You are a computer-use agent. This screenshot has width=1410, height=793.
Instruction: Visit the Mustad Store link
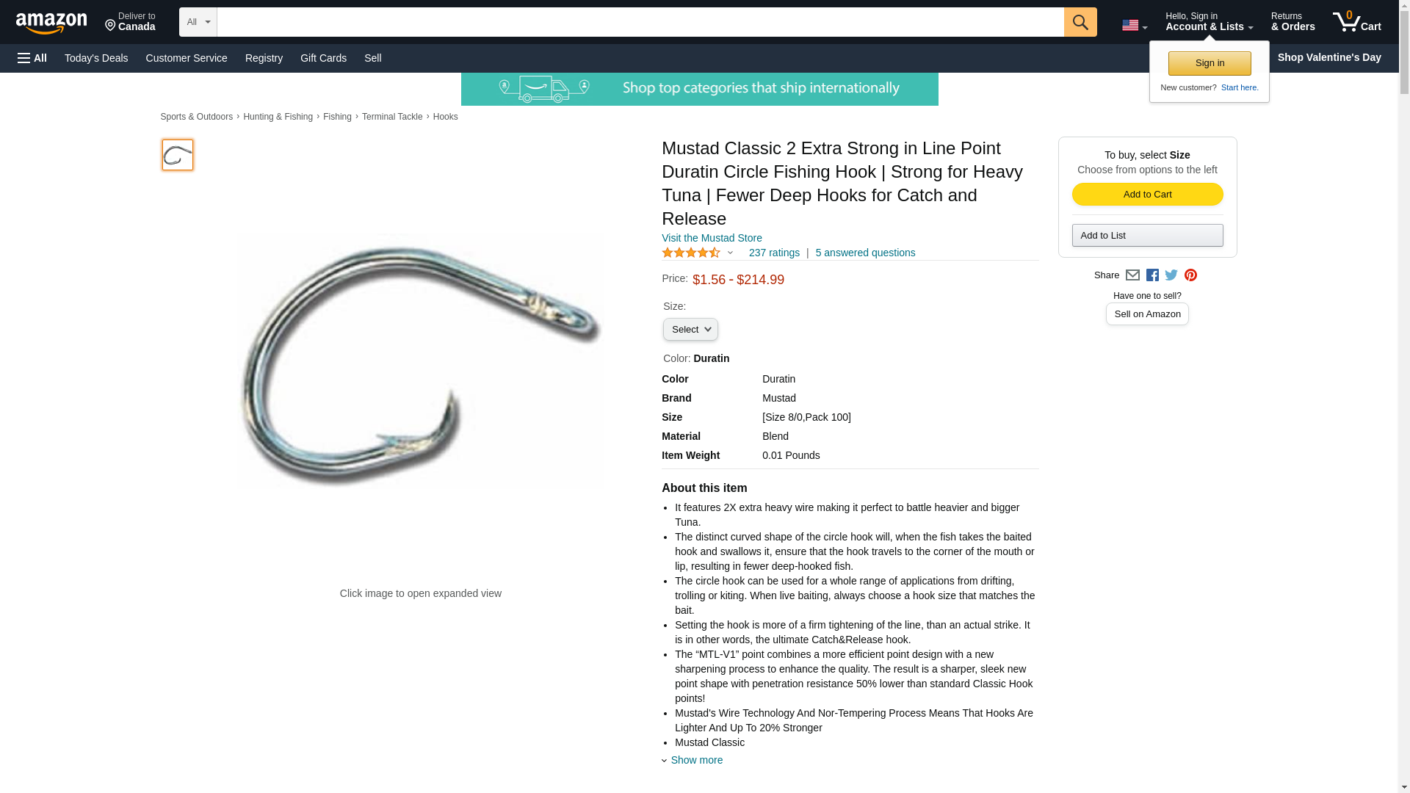712,238
